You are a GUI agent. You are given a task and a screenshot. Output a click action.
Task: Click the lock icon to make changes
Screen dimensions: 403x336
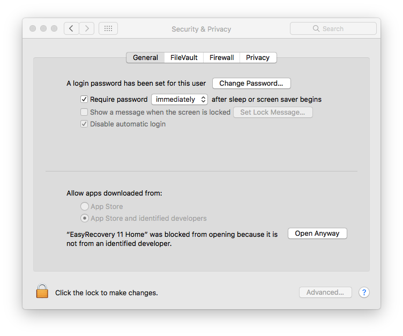click(x=42, y=291)
